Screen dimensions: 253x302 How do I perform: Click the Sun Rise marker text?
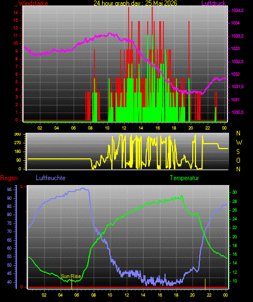(x=71, y=276)
